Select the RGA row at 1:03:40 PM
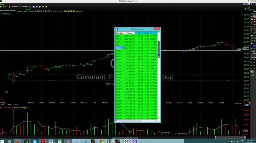Viewport: 256px width, 143px height. click(136, 80)
